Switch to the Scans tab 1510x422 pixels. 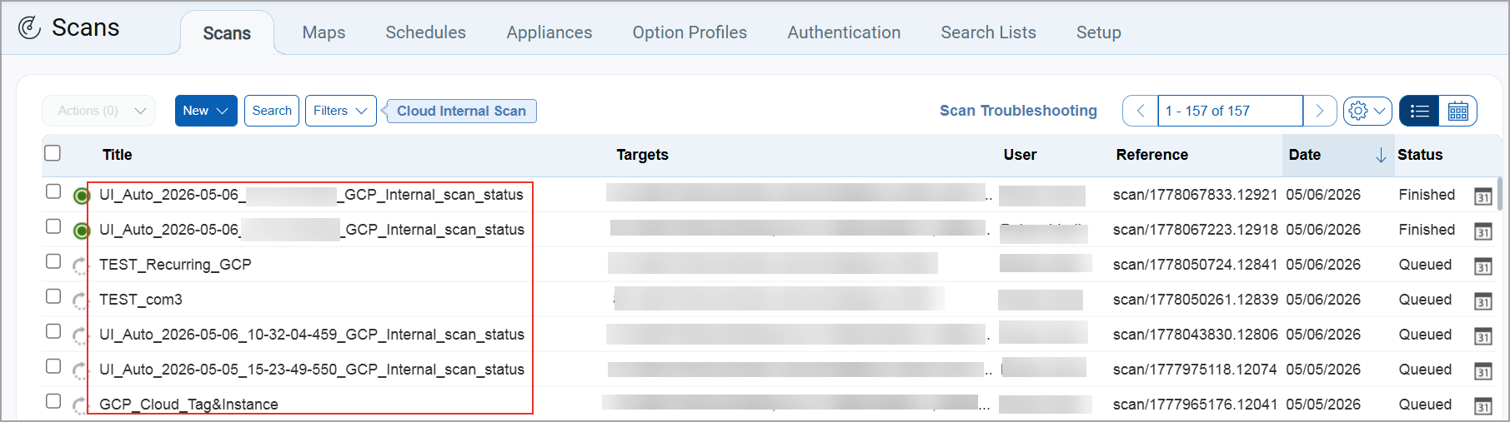[227, 33]
